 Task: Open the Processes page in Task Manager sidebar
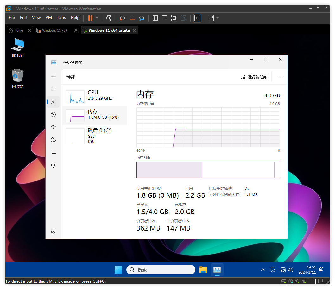pyautogui.click(x=53, y=89)
